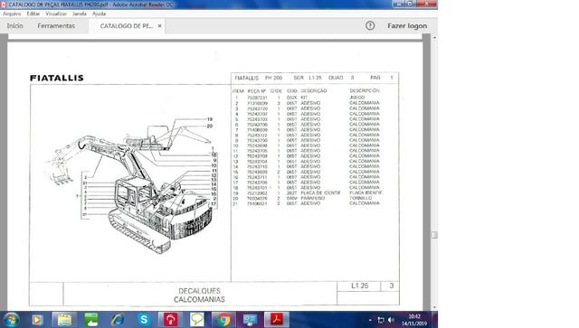Click the volume speaker tray icon

(x=391, y=320)
